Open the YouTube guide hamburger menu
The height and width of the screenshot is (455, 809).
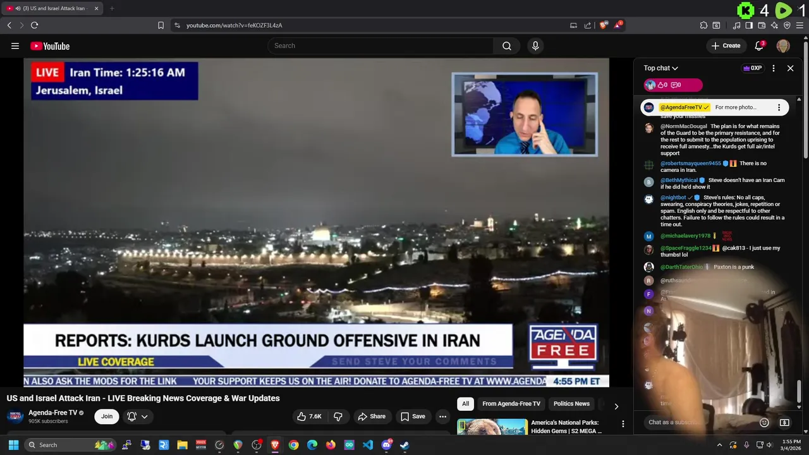[x=15, y=45]
